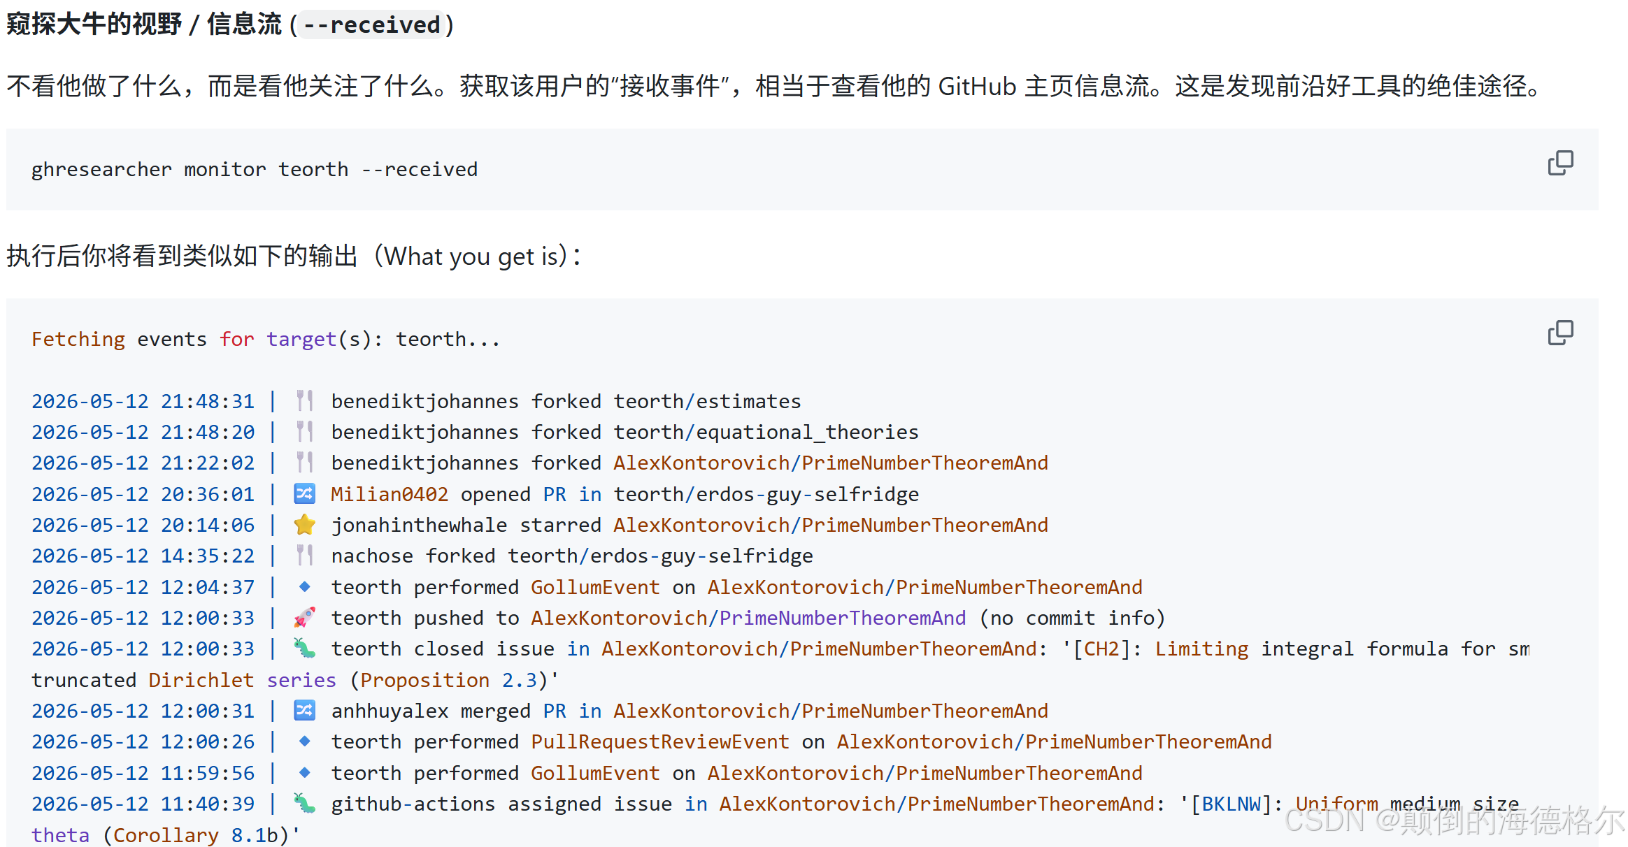Click the CSDN watermark at bottom right
Viewport: 1628px width, 847px height.
click(x=1455, y=820)
